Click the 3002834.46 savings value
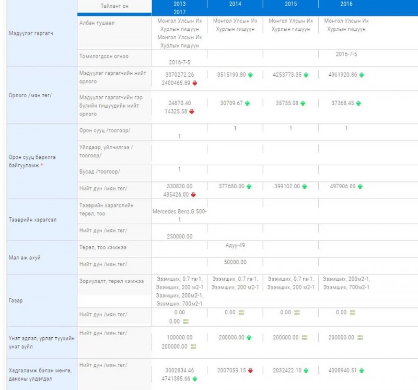This screenshot has height=390, width=418. coord(179,370)
